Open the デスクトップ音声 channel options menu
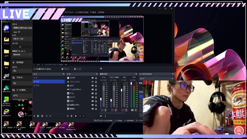This screenshot has width=247, height=139. pos(116,110)
